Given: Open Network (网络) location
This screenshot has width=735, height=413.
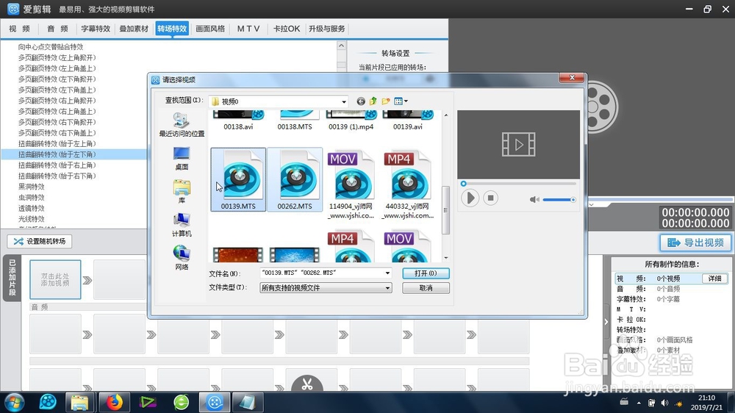Looking at the screenshot, I should (x=182, y=258).
